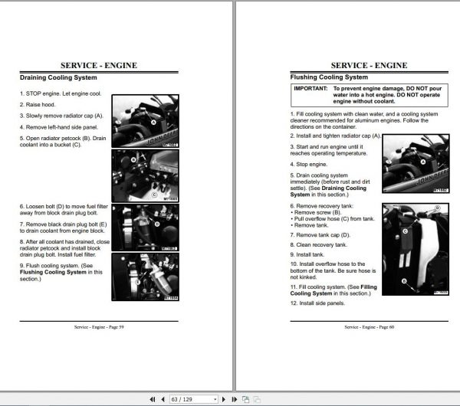Click the bold 'Draining Cooling System' cross-reference

coord(328,192)
